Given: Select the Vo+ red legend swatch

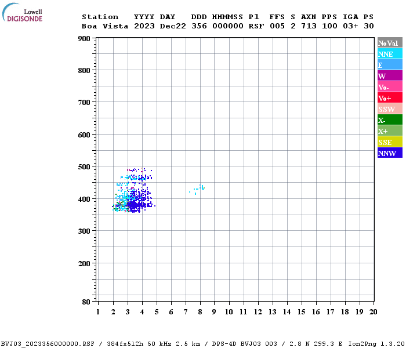Looking at the screenshot, I should tap(390, 97).
